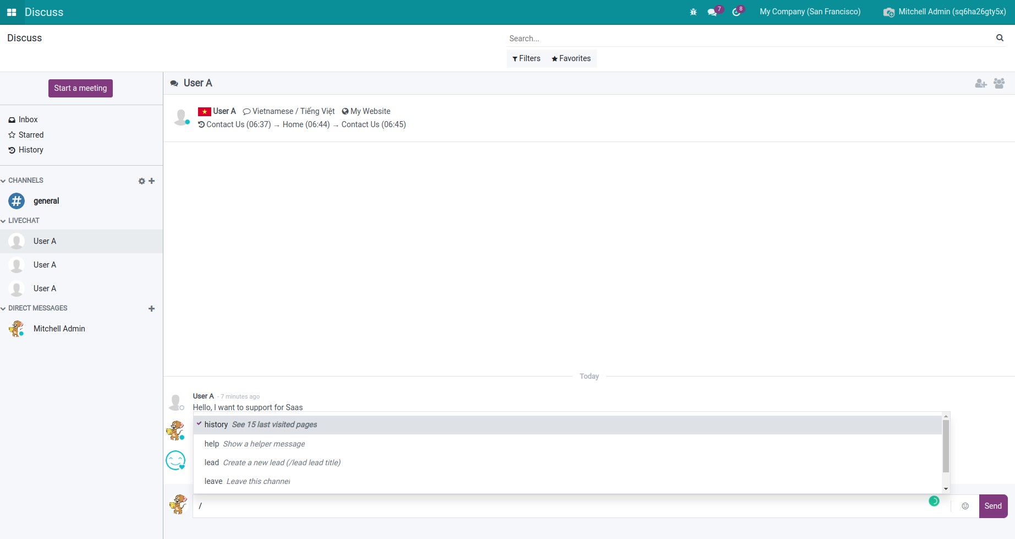The image size is (1015, 539).
Task: Open channel settings gear
Action: pyautogui.click(x=141, y=181)
